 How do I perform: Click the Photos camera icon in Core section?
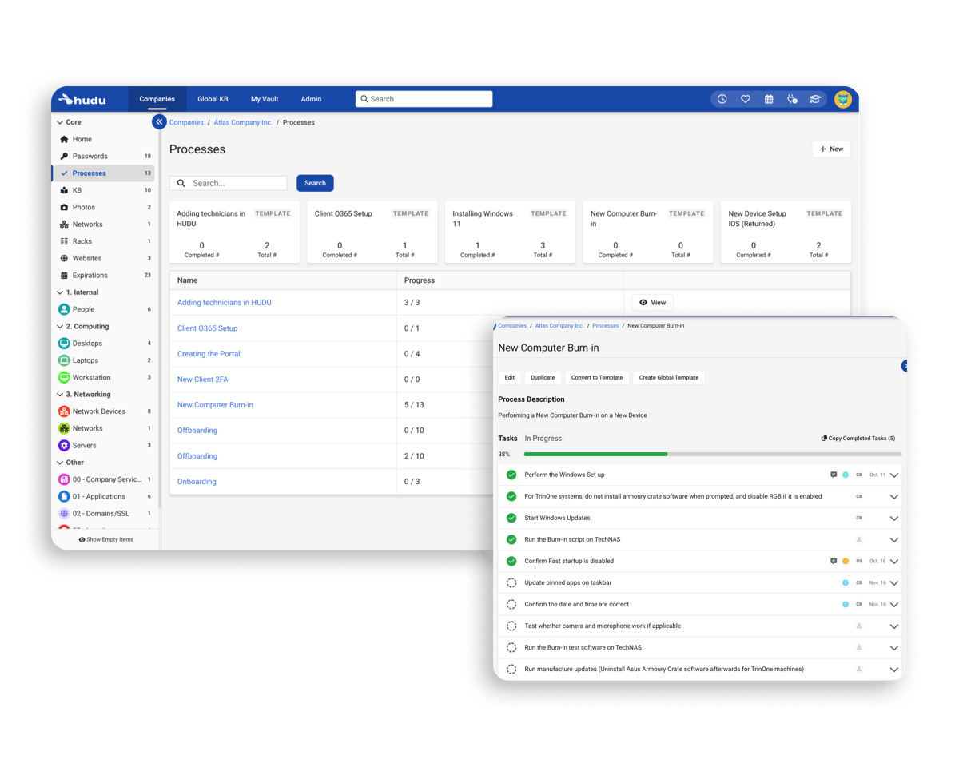pos(63,207)
